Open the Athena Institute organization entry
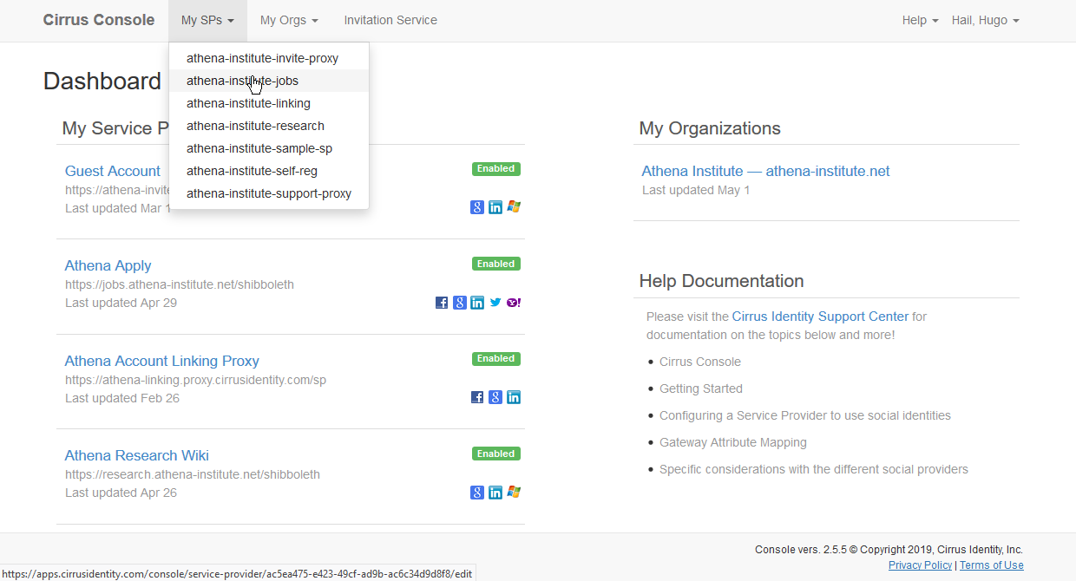 tap(765, 171)
